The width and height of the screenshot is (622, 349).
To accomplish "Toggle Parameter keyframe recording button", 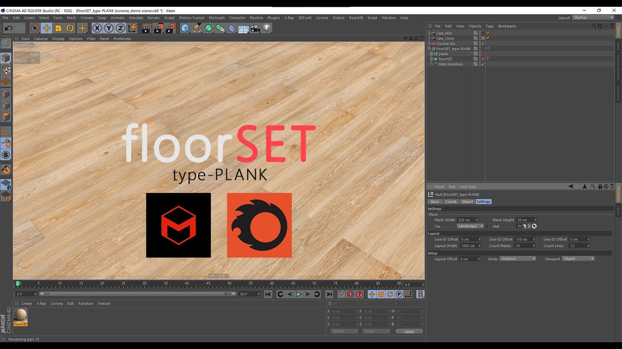I will coord(399,294).
